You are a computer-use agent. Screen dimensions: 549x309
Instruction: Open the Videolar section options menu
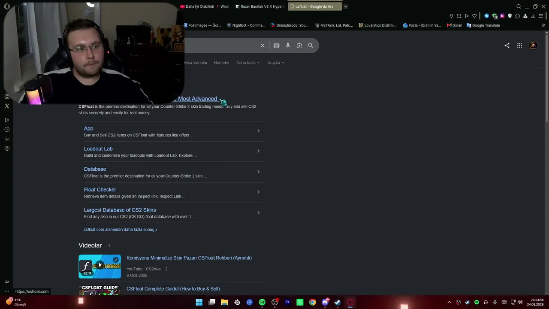[109, 245]
